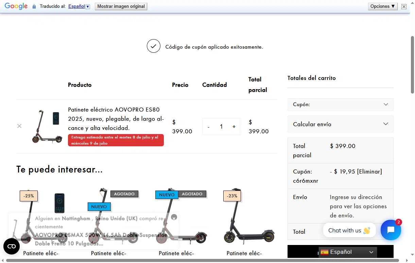Decrease quantity with the minus button
The image size is (415, 263).
[208, 127]
